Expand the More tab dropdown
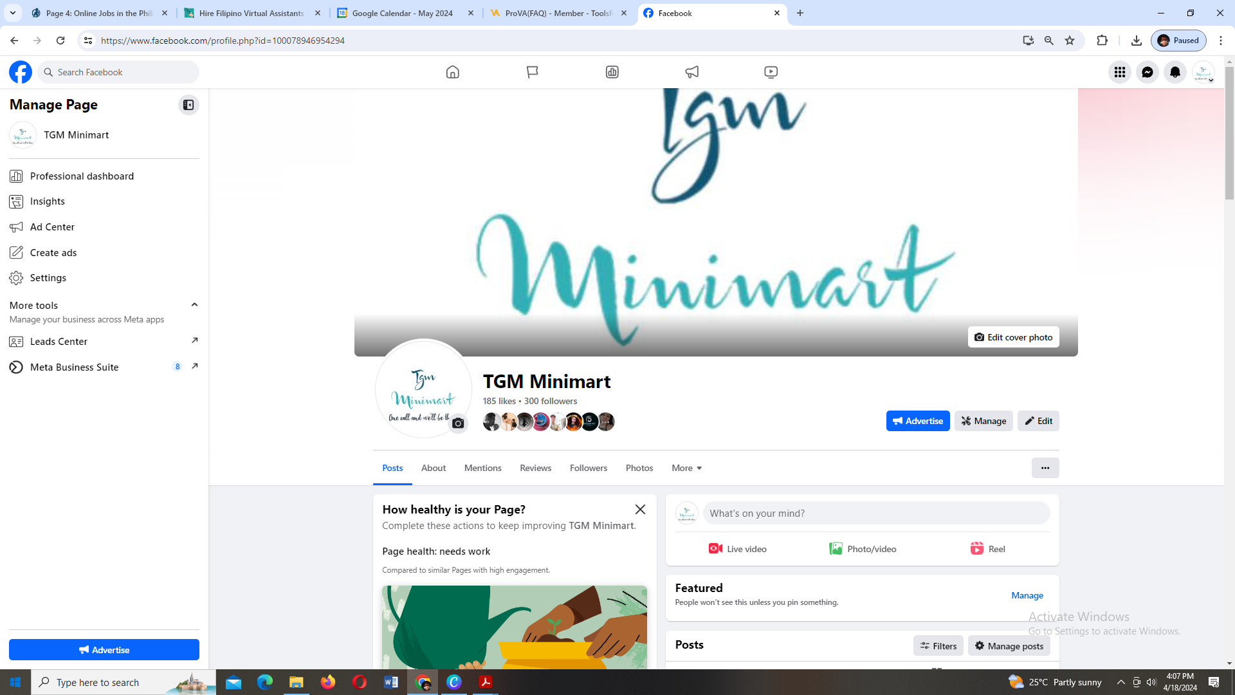1235x695 pixels. 686,468
